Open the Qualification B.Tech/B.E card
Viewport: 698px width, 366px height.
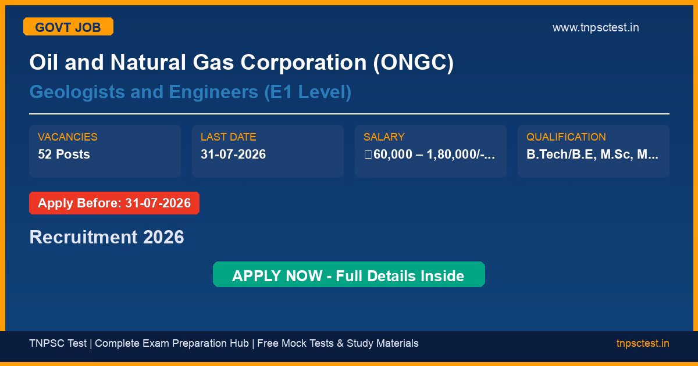click(x=593, y=151)
